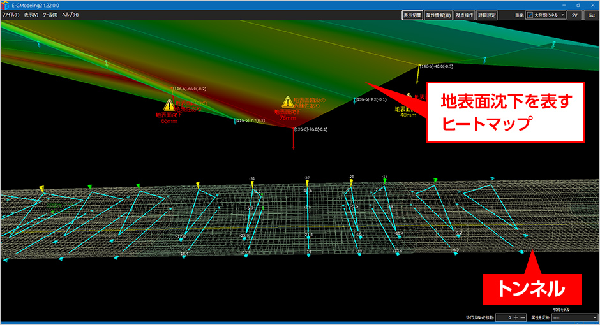Expand the route selection dropdown arrow
Viewport: 600px width, 325px height.
(562, 15)
